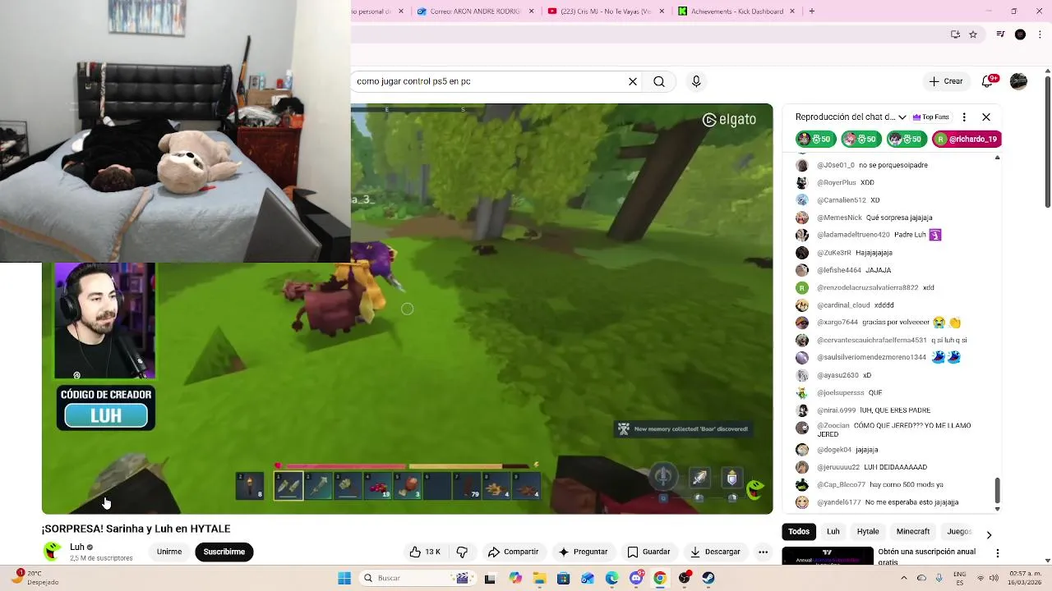
Task: Open Chrome profile avatar
Action: pos(1020,34)
